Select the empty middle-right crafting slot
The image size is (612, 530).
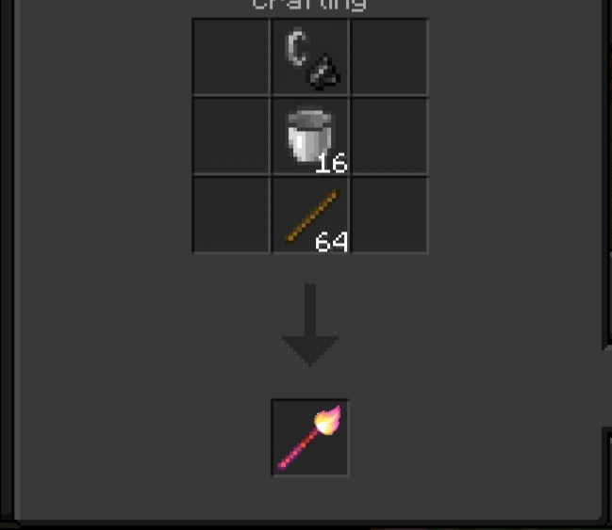[389, 136]
